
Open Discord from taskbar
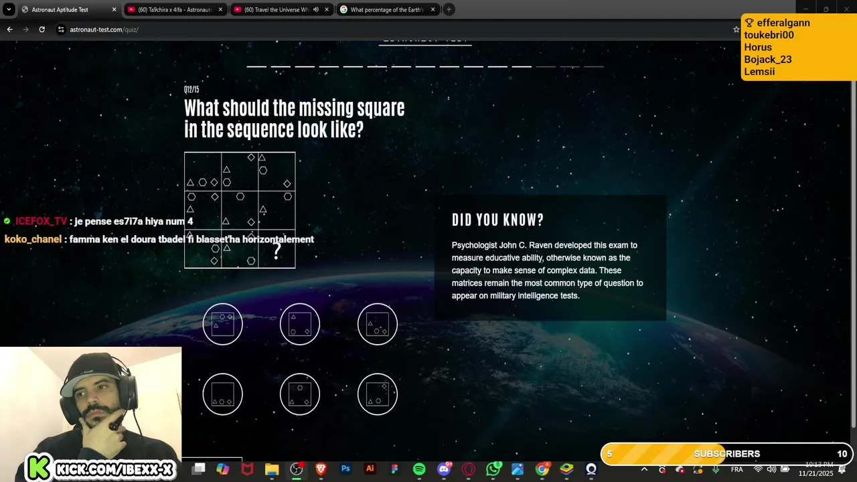(444, 469)
